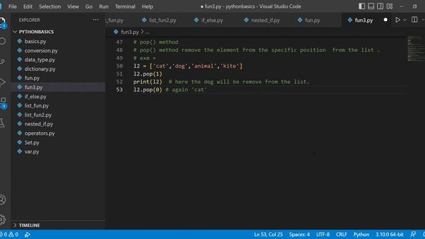Open dictionary.py in the explorer
The height and width of the screenshot is (239, 425).
[x=40, y=69]
